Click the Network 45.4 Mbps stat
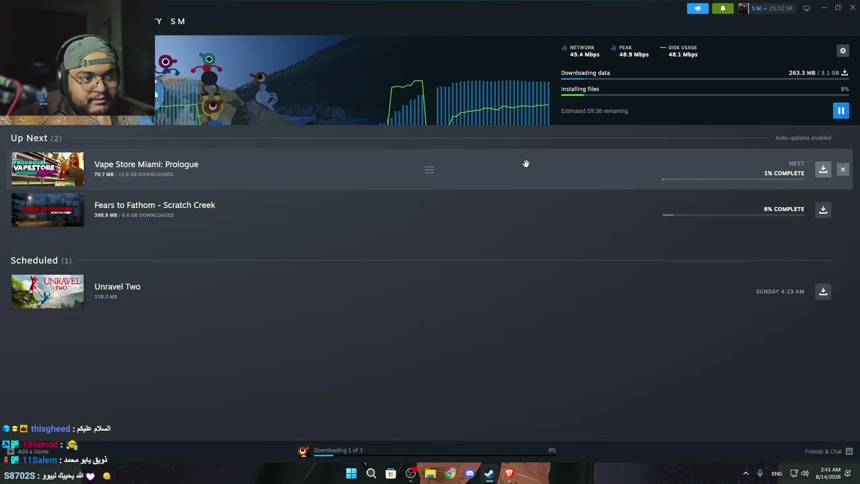The image size is (860, 484). (580, 51)
